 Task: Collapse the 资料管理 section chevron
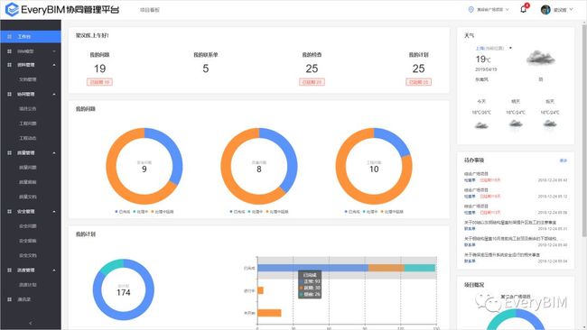(x=54, y=65)
